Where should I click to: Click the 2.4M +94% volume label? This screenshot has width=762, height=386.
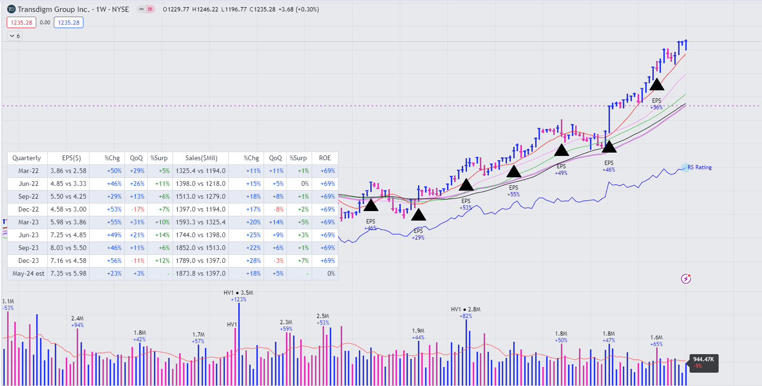[77, 322]
